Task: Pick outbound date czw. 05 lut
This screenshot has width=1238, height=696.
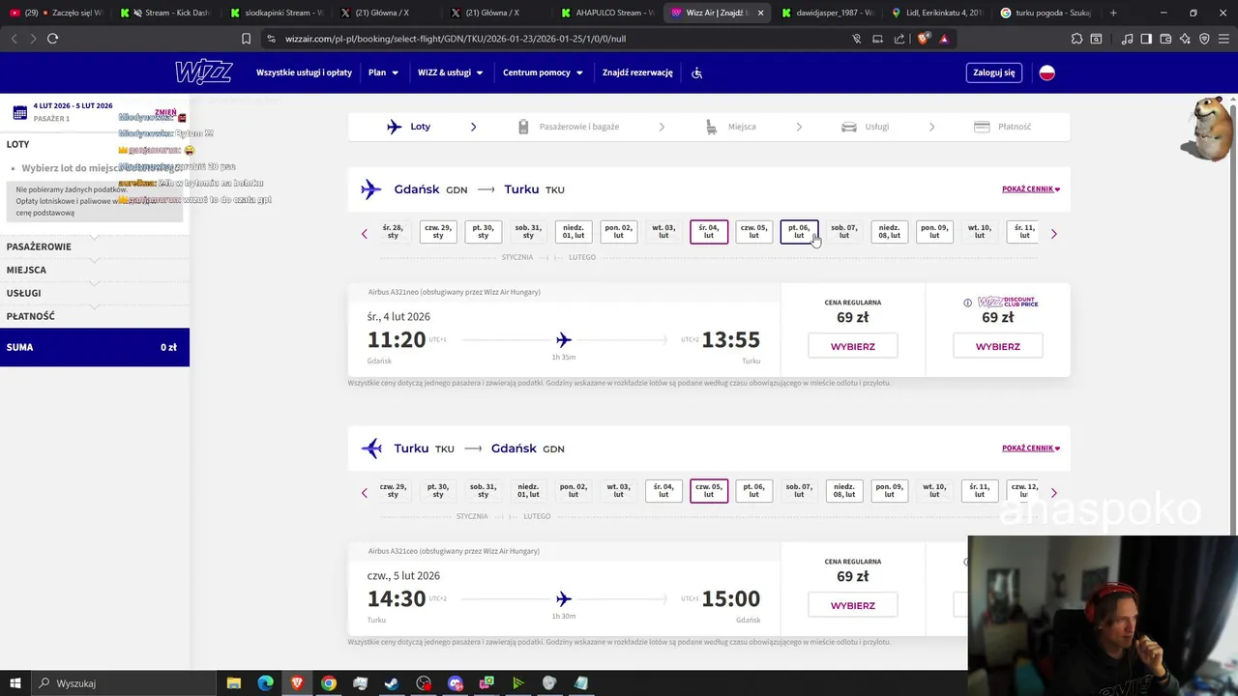Action: click(753, 232)
